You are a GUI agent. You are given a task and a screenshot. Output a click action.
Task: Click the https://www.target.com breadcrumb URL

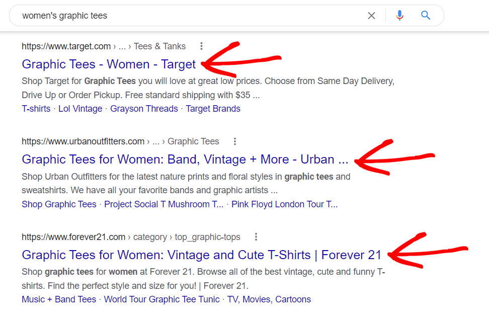click(66, 46)
